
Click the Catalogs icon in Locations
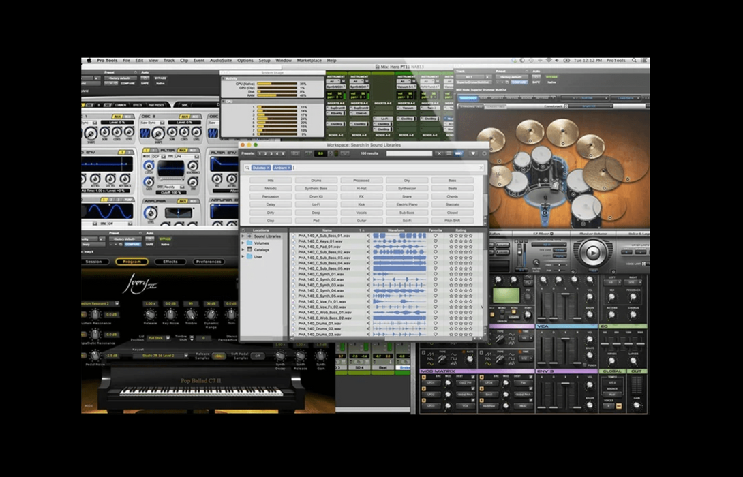pyautogui.click(x=249, y=250)
